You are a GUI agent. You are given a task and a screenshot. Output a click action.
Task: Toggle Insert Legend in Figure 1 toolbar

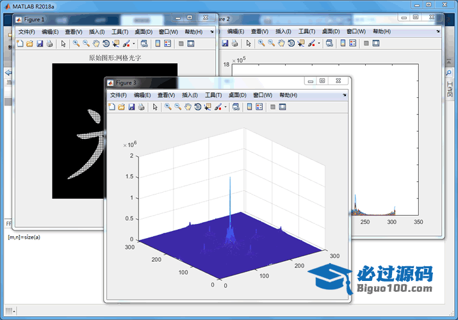click(x=167, y=44)
